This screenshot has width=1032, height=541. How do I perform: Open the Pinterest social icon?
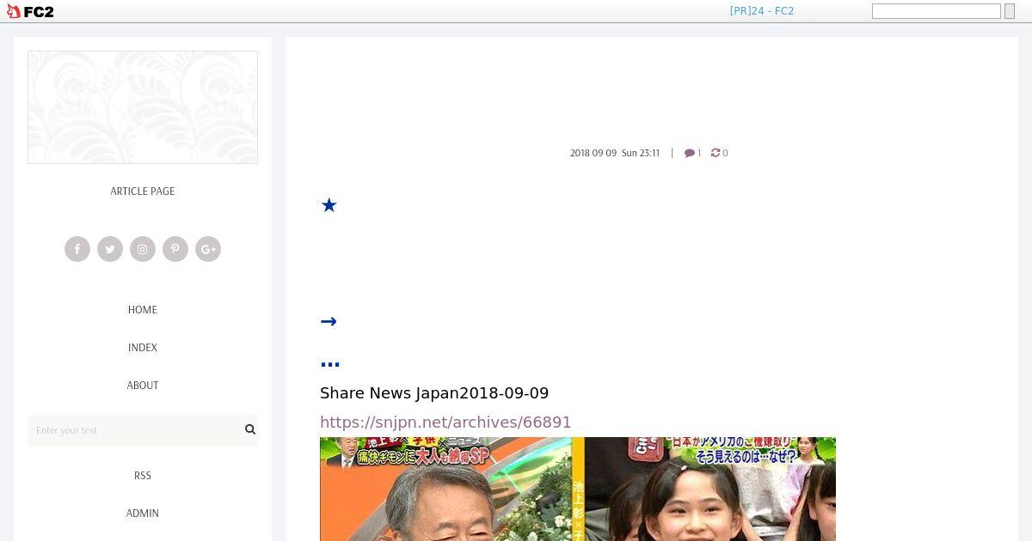pyautogui.click(x=175, y=249)
